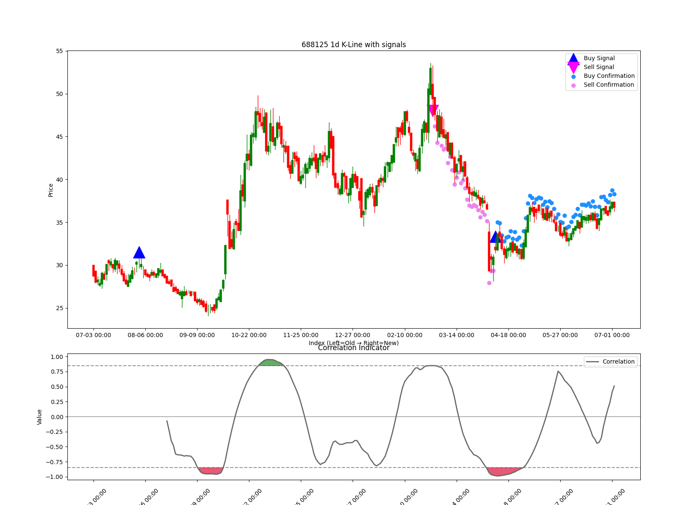Click the correlation tick label −0.50
Viewport: 674px width, 505px height.
(x=55, y=447)
